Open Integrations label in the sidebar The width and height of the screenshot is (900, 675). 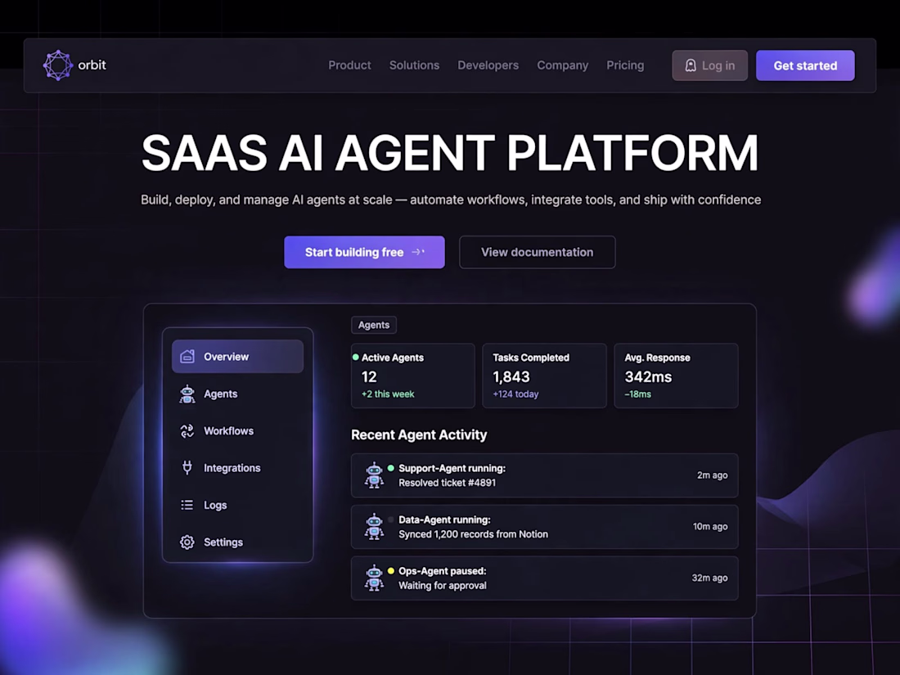point(232,468)
